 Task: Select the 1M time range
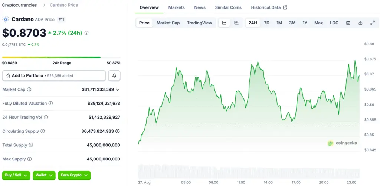pyautogui.click(x=279, y=23)
